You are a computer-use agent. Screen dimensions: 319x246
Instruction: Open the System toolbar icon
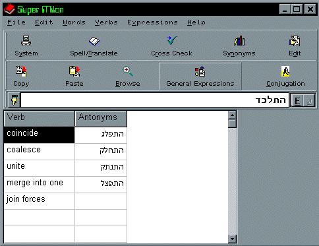(26, 46)
